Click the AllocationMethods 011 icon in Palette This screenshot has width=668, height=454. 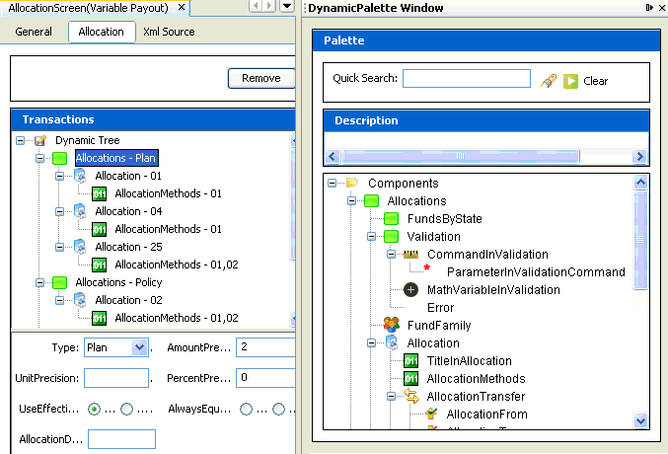click(411, 379)
